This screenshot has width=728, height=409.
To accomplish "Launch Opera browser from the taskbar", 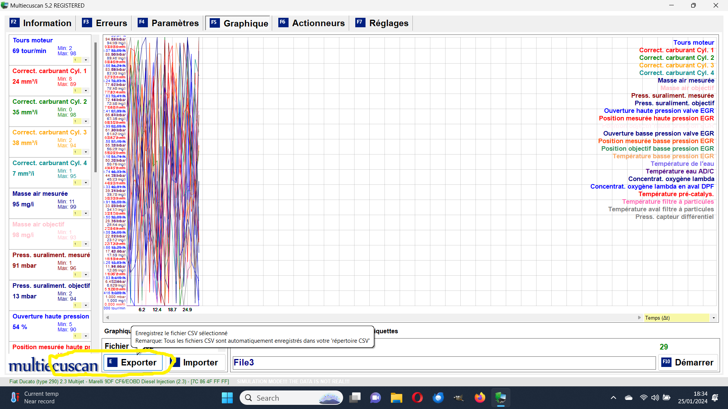I will click(417, 398).
